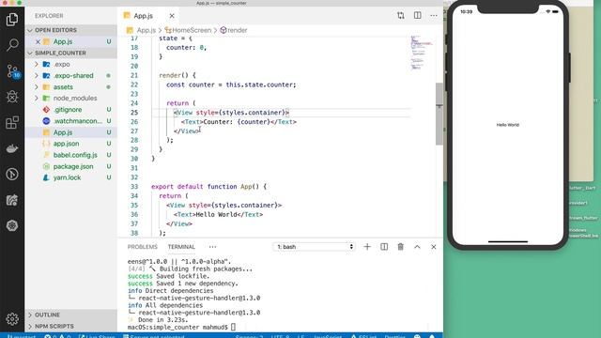Click line number 25 in gutter
This screenshot has width=601, height=338.
134,113
